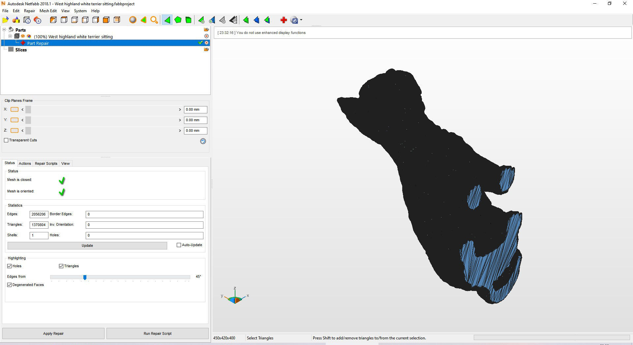Image resolution: width=633 pixels, height=345 pixels.
Task: Select the Slices tree item
Action: [x=21, y=50]
